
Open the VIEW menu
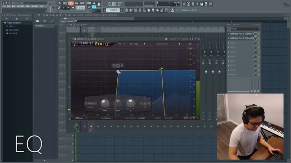[28, 6]
